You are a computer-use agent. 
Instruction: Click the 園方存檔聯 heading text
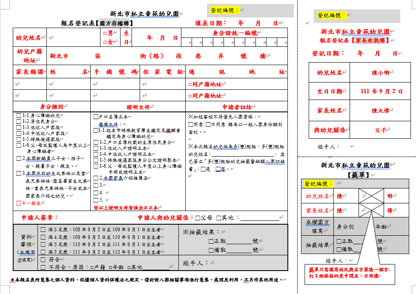(x=115, y=23)
